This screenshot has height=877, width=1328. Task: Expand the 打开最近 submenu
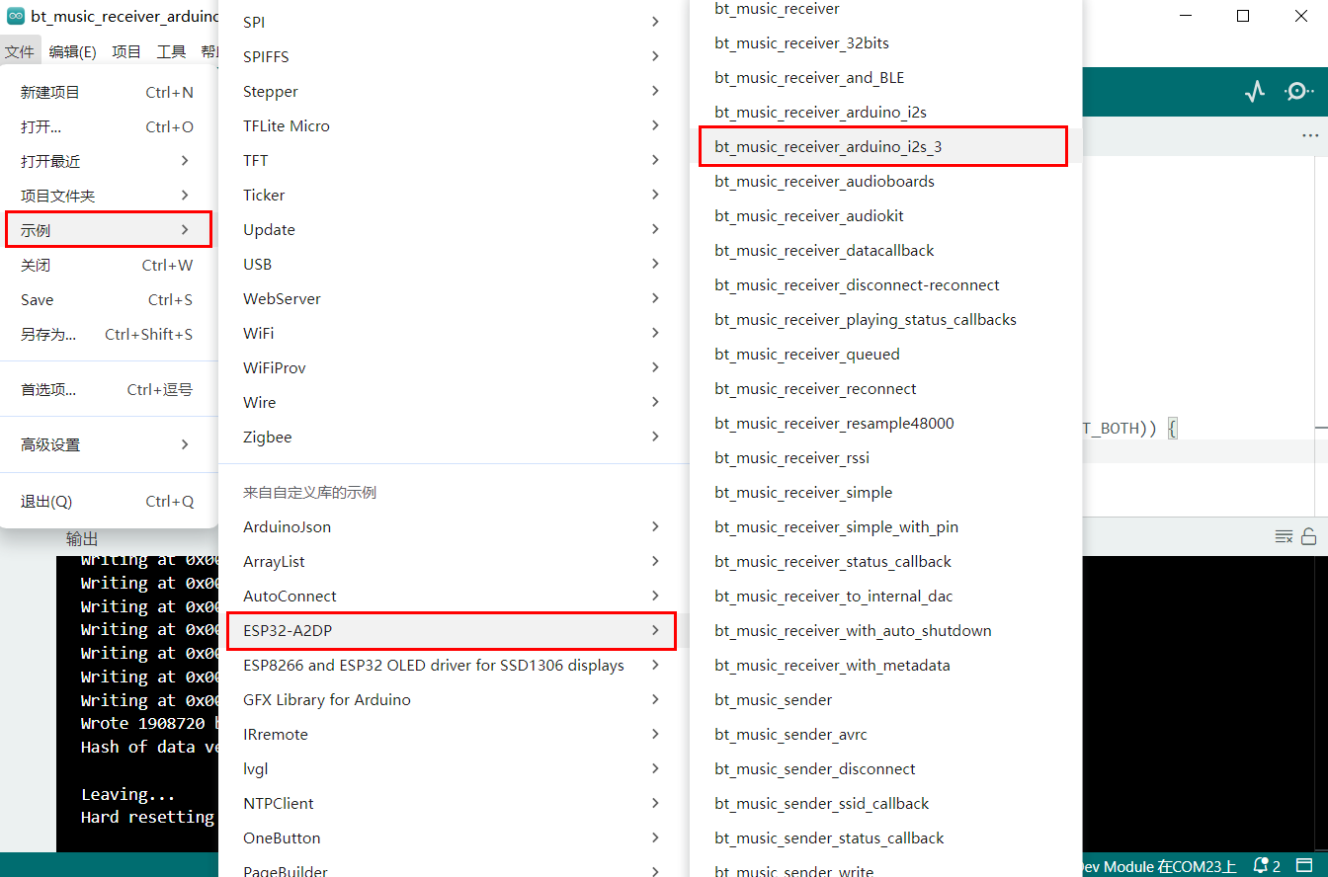(108, 161)
